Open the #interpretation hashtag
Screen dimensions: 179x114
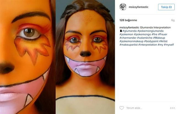148,45
